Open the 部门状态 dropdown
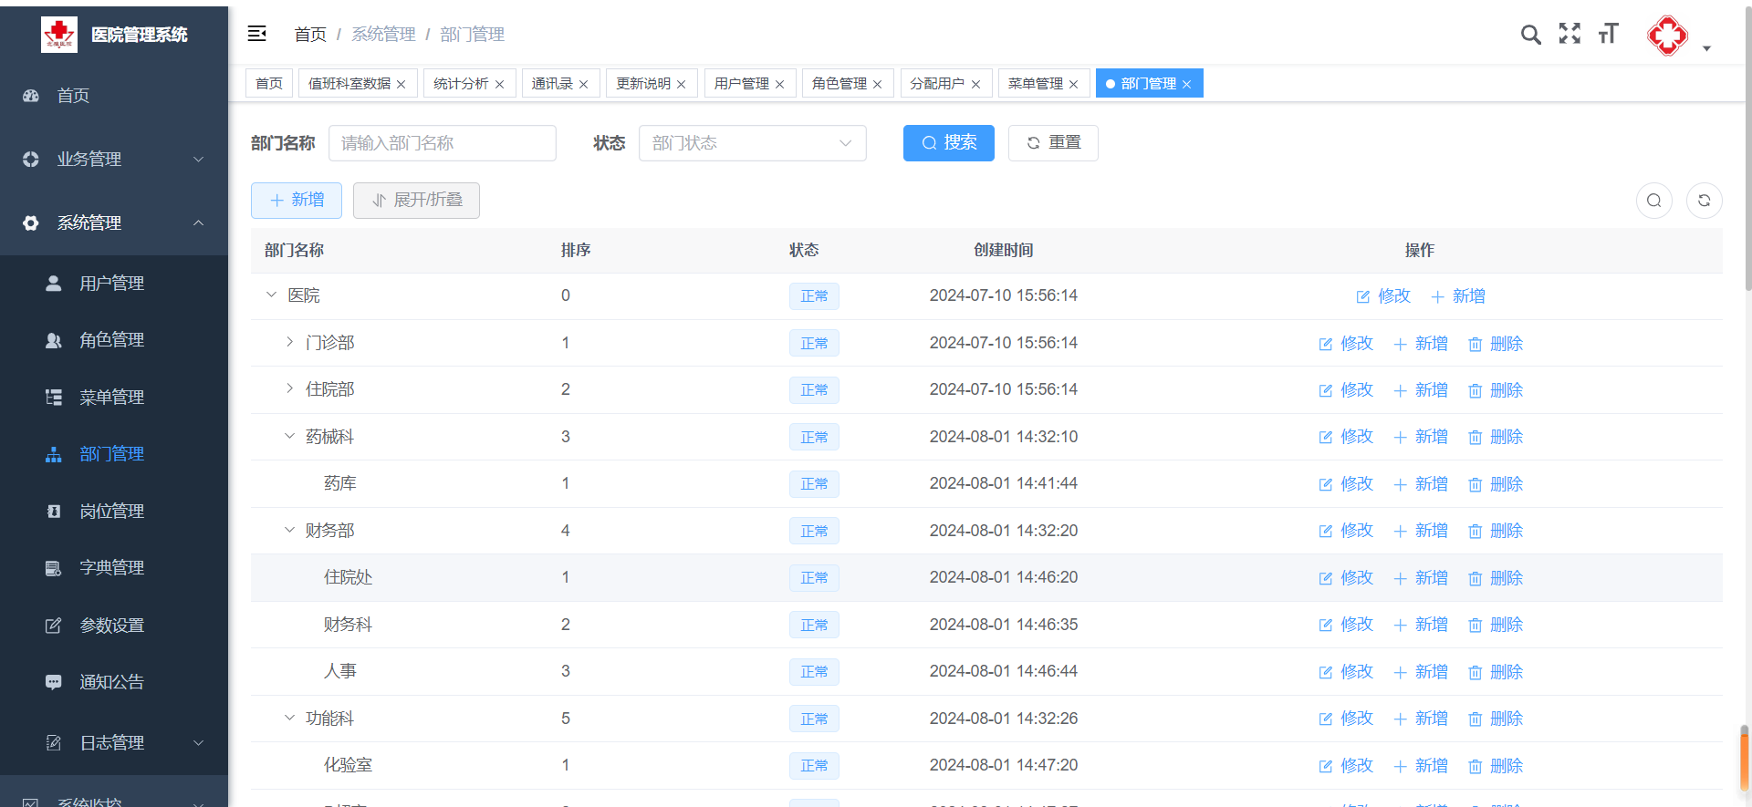Viewport: 1752px width, 807px height. 752,143
